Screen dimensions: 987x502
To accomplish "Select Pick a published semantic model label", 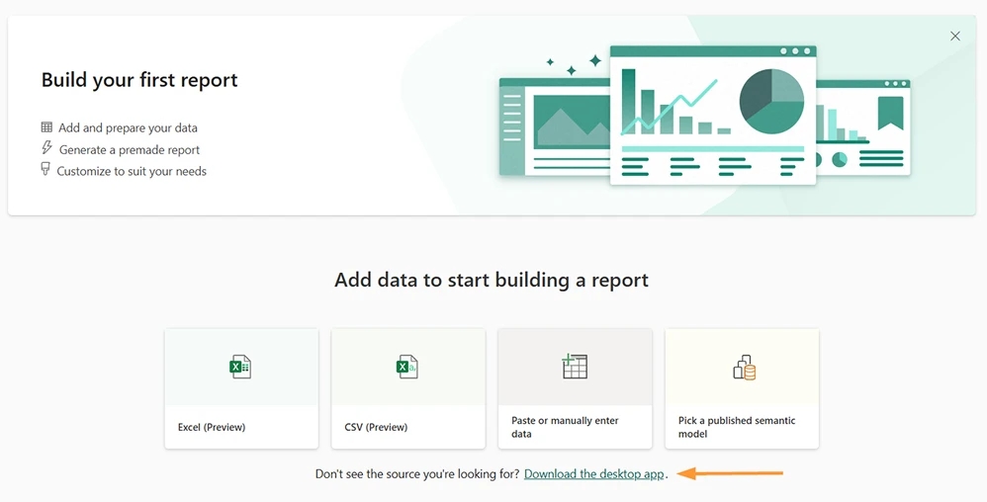I will [x=737, y=427].
